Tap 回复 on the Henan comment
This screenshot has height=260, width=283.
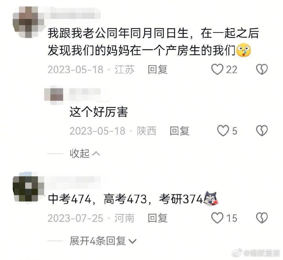[x=158, y=218]
